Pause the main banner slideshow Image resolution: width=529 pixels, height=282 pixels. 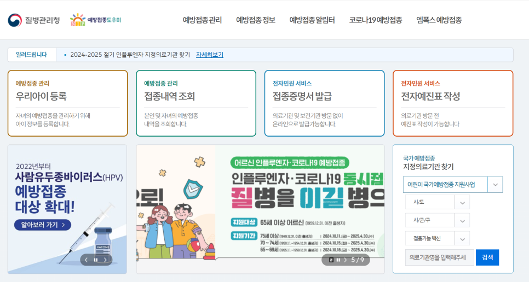tap(338, 260)
